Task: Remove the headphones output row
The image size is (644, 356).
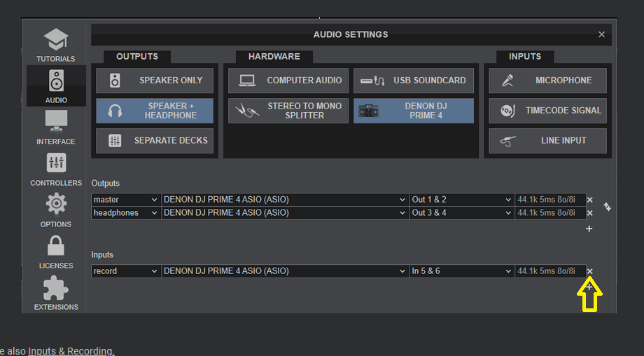Action: (x=590, y=213)
